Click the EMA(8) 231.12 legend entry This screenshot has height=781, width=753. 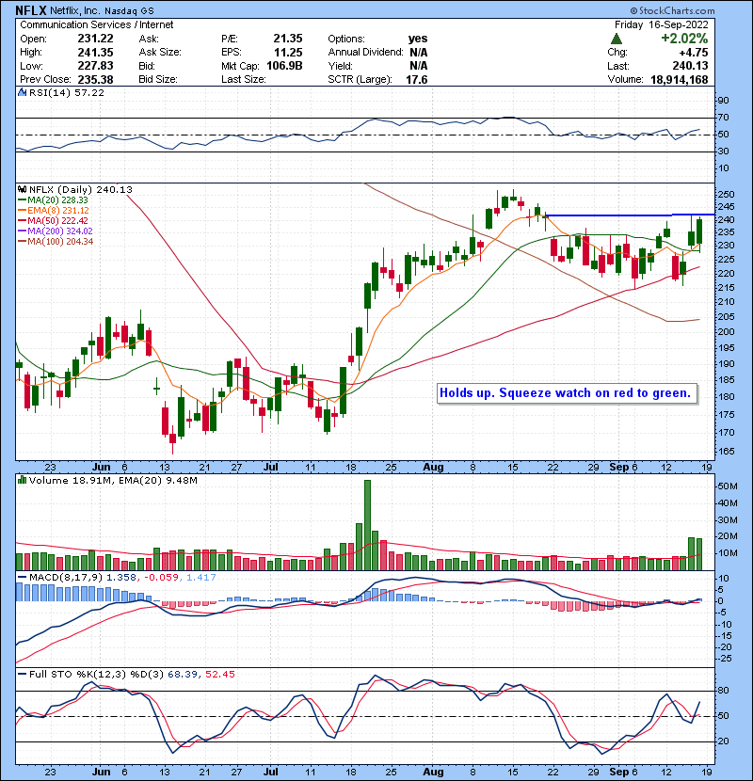[54, 210]
